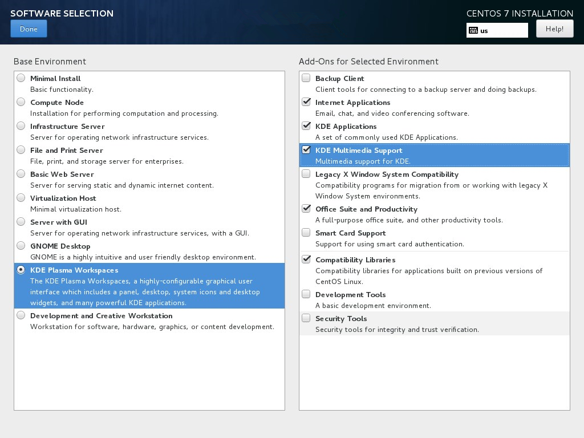
Task: Click the Done button
Action: click(x=29, y=28)
